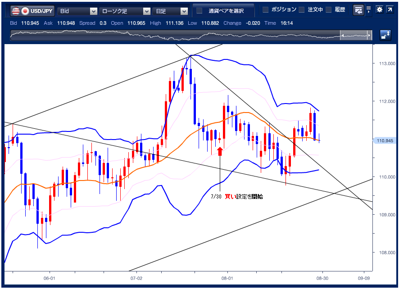The width and height of the screenshot is (399, 289).
Task: Click the 08-01 date axis label
Action: (227, 278)
